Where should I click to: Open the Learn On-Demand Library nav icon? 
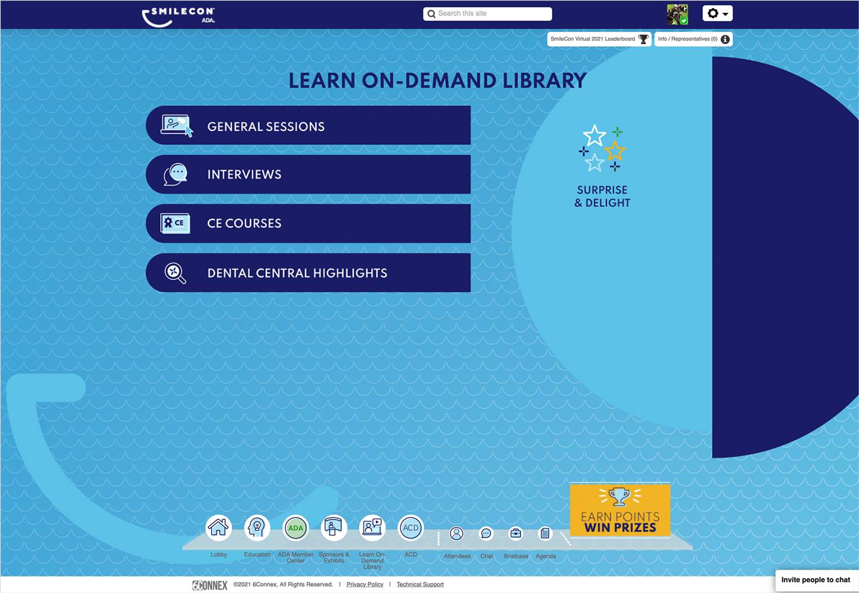(372, 528)
